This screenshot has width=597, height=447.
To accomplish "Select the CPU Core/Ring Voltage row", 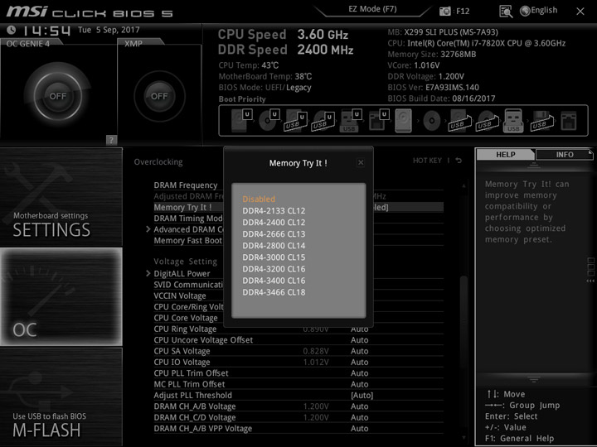I will (188, 307).
